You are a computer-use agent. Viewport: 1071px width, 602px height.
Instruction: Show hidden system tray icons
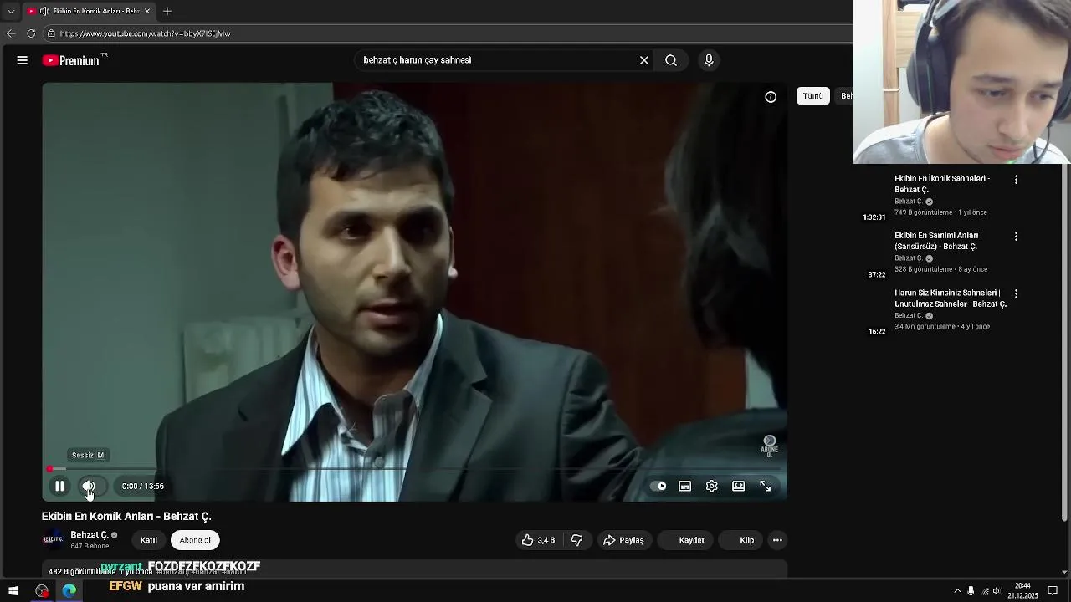957,591
